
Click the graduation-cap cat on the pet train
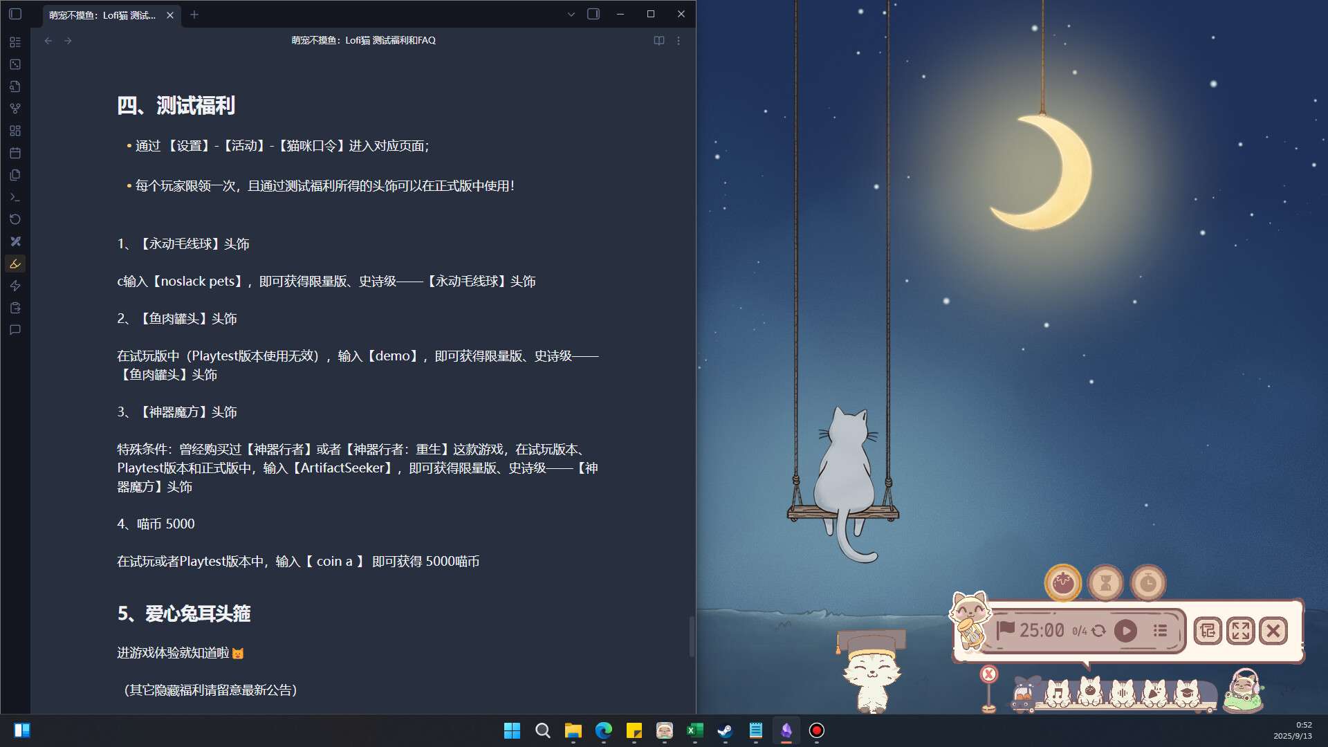pos(1188,692)
